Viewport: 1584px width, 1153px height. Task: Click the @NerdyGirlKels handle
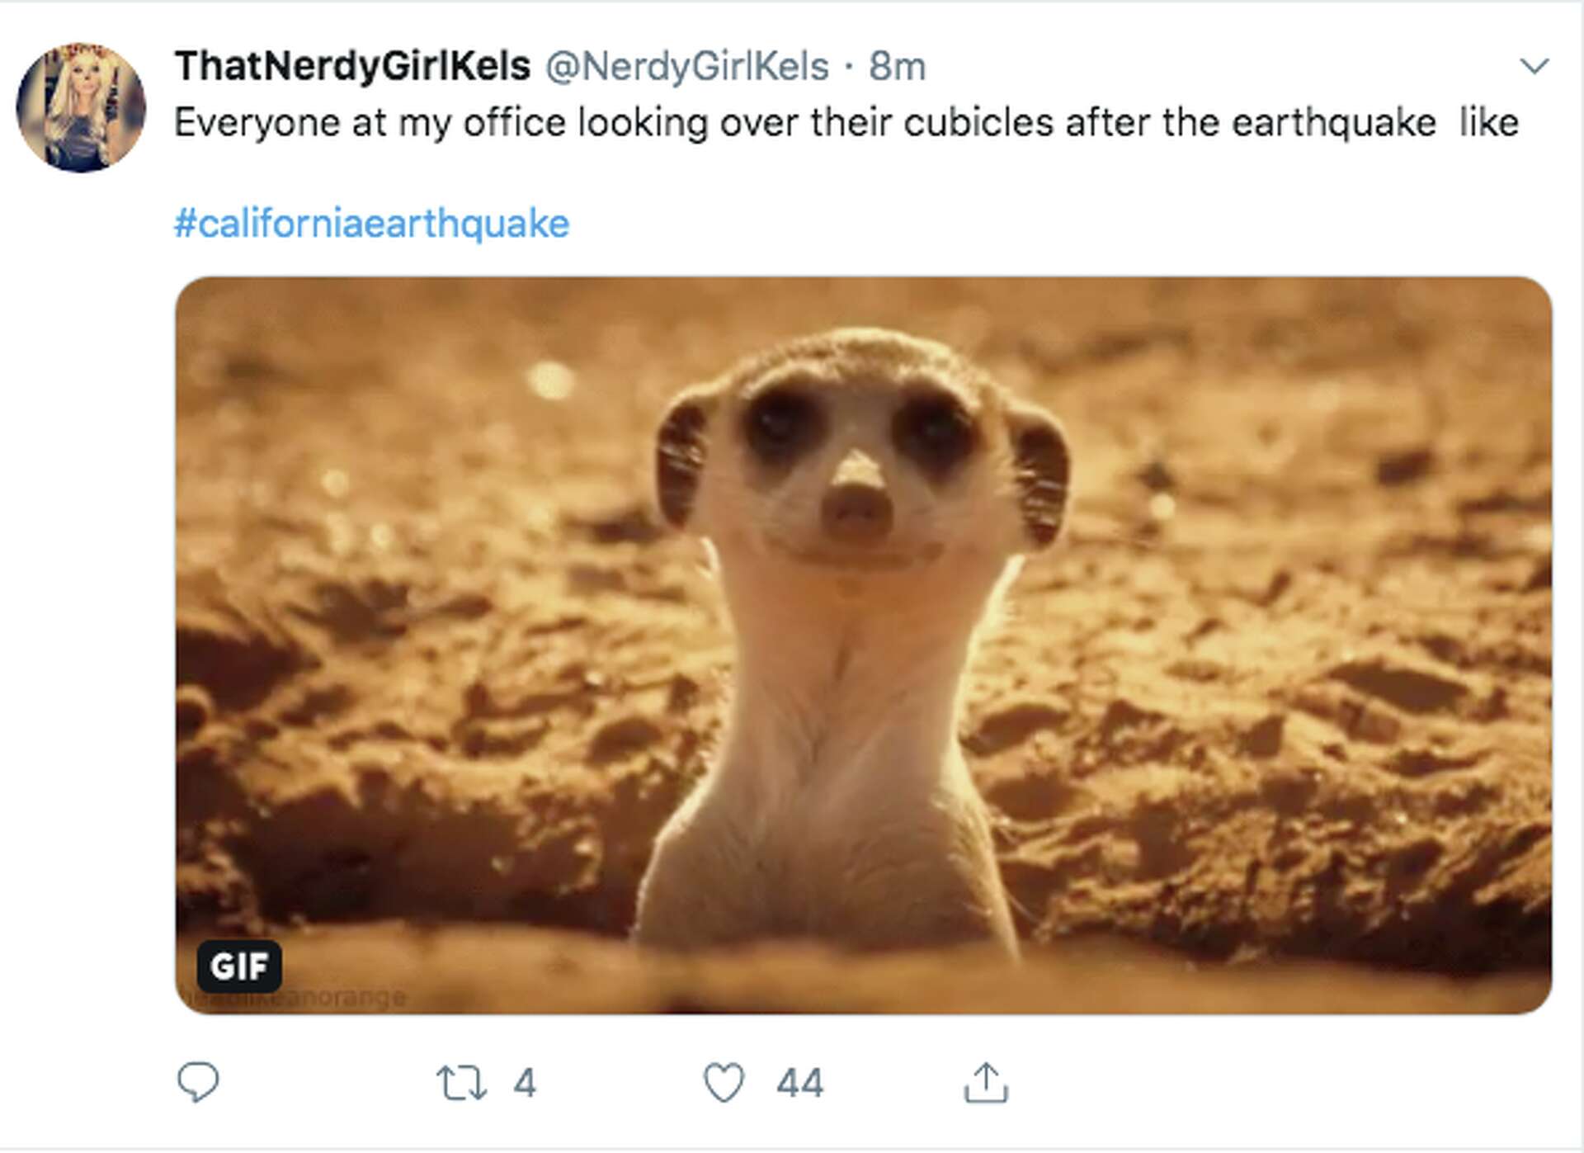tap(686, 66)
